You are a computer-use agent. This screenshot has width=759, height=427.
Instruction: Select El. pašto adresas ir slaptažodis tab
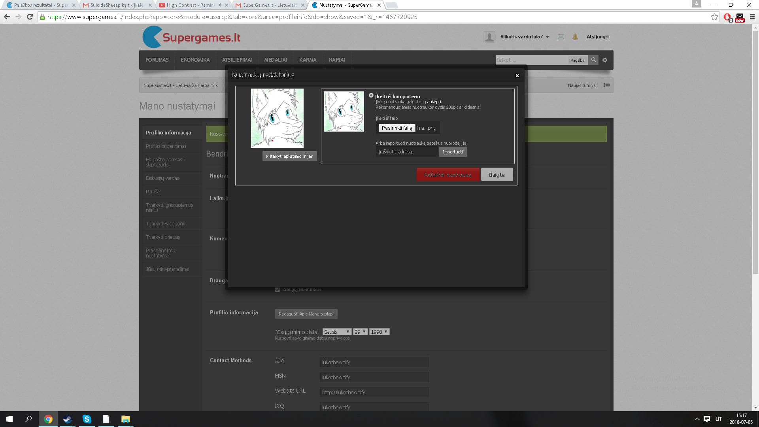tap(172, 162)
